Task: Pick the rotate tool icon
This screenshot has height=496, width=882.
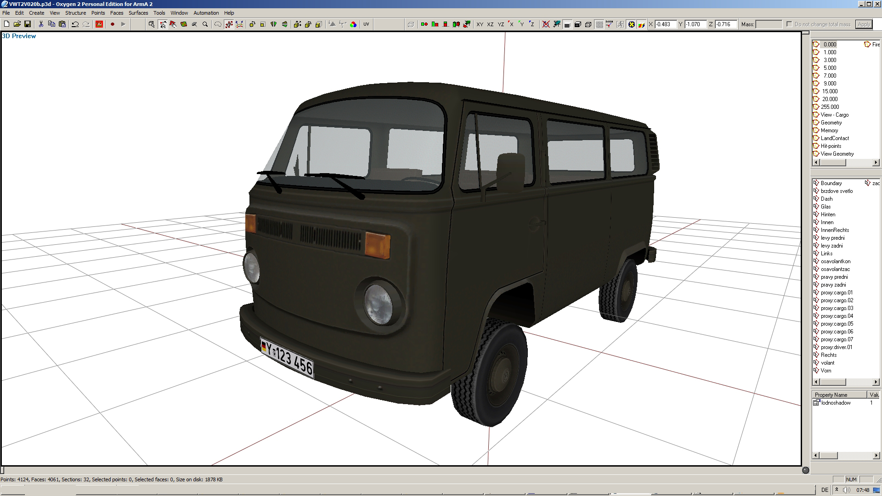Action: tap(252, 24)
